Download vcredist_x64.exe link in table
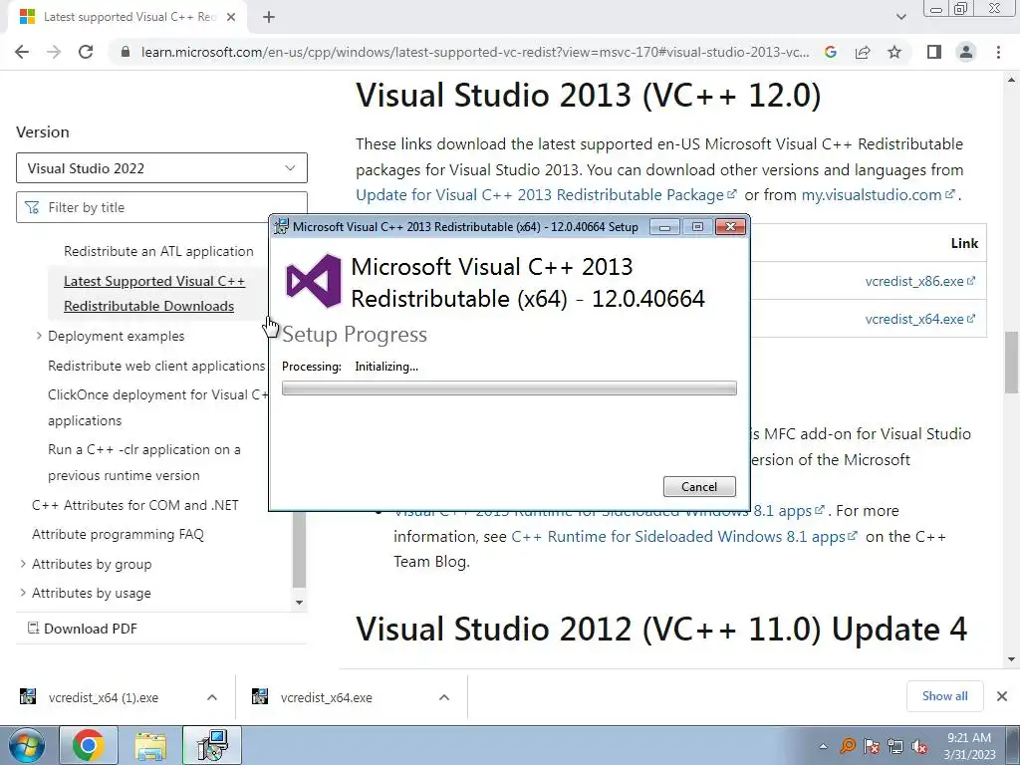Viewport: 1020px width, 765px height. coord(919,319)
